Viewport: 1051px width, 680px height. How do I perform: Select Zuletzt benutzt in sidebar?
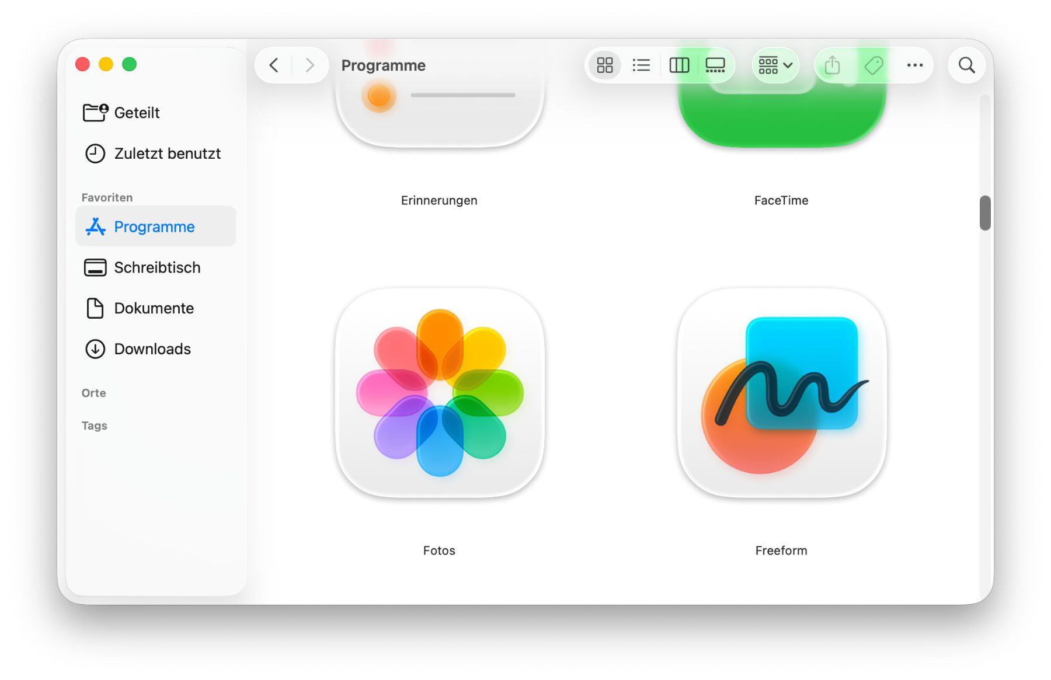point(167,154)
